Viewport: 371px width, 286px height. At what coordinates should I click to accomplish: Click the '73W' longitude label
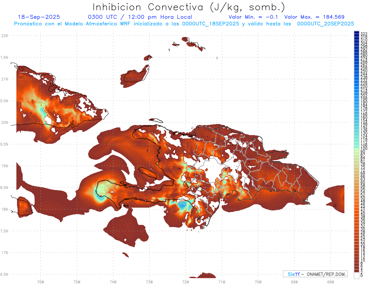tap(149, 282)
